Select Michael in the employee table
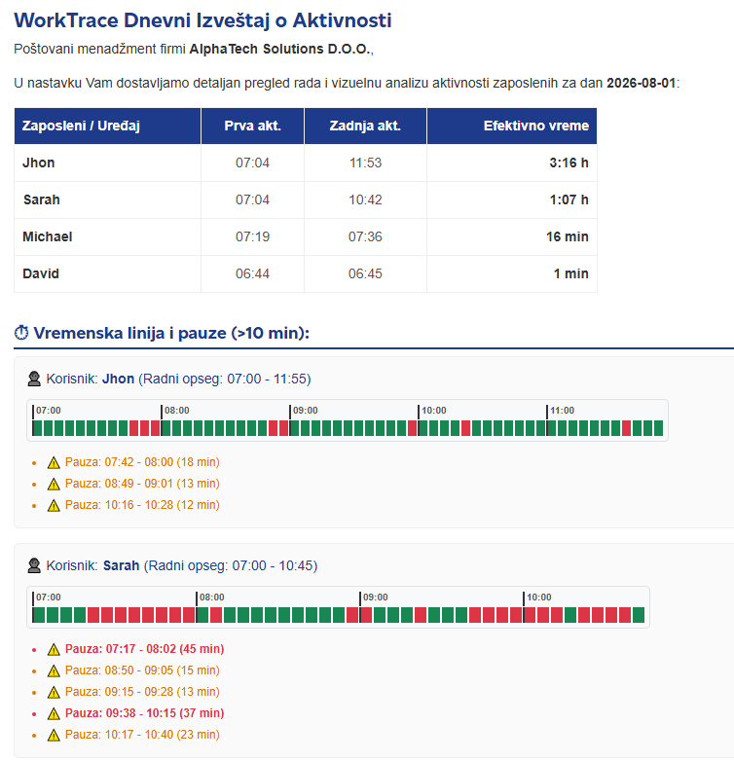 click(48, 236)
